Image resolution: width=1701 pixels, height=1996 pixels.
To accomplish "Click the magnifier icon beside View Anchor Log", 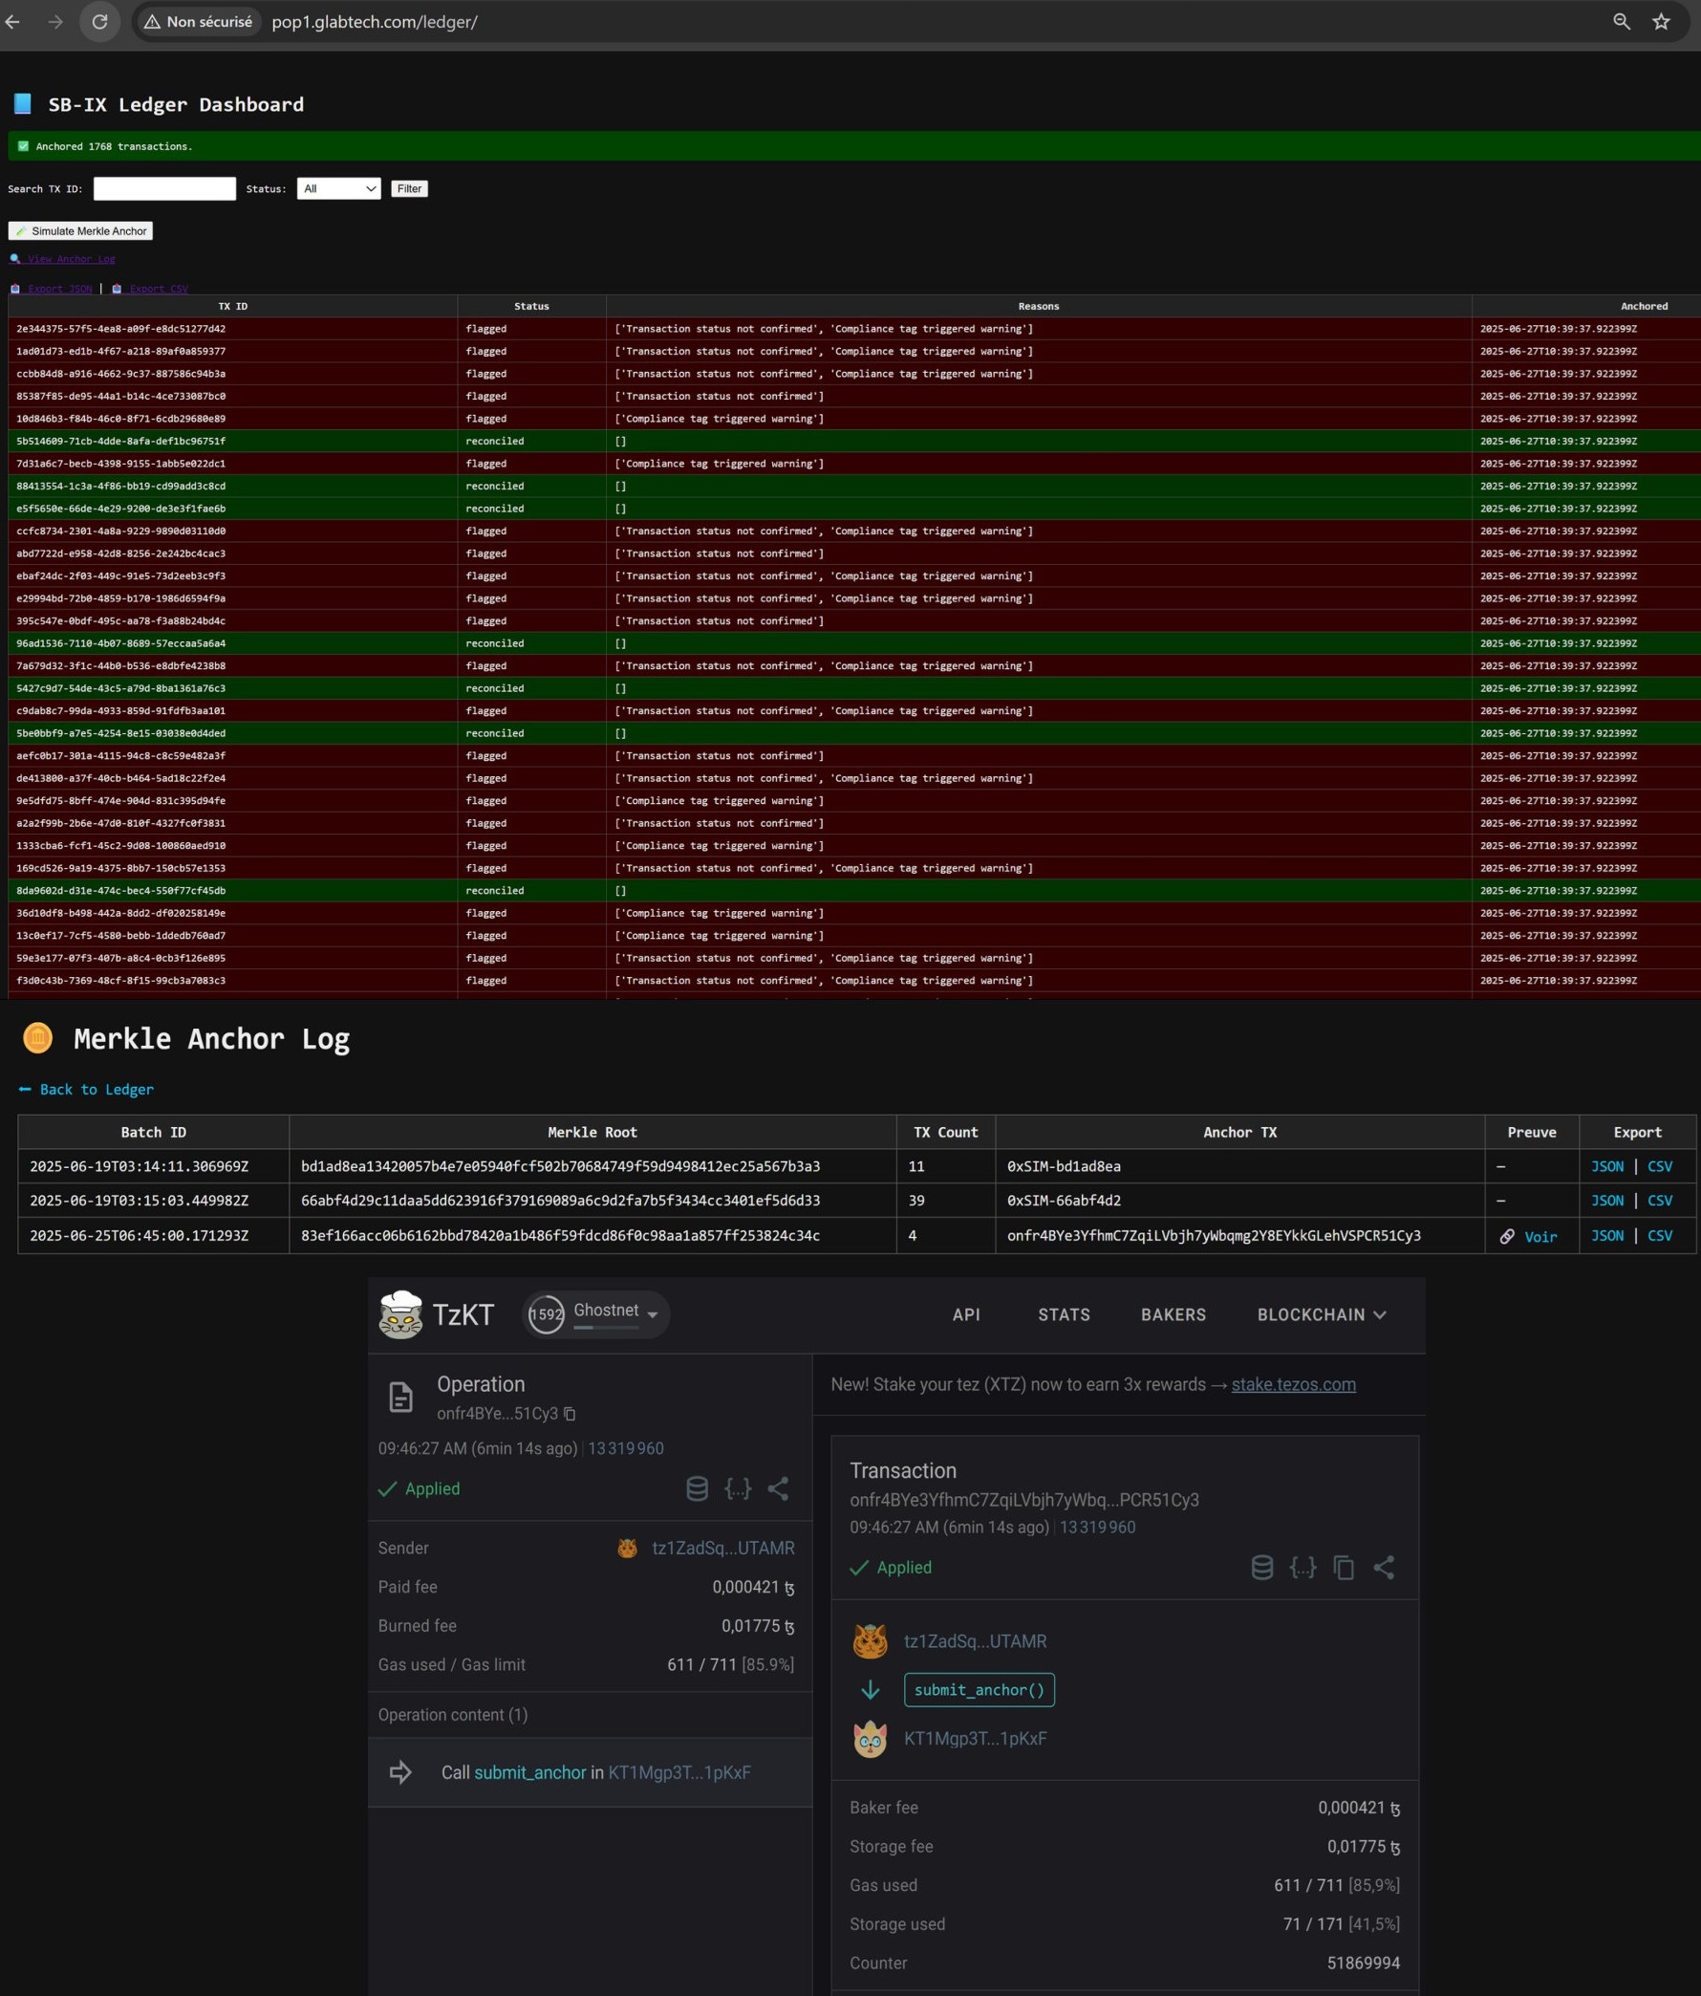I will click(x=14, y=258).
